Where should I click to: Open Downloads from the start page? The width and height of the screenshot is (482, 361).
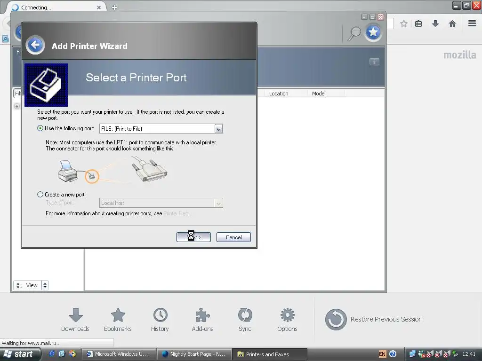75,320
